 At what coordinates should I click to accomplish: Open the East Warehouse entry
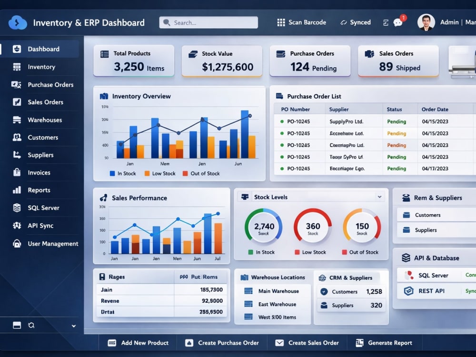272,304
